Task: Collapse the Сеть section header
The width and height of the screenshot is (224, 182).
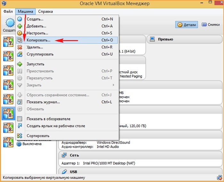Action: click(75, 155)
